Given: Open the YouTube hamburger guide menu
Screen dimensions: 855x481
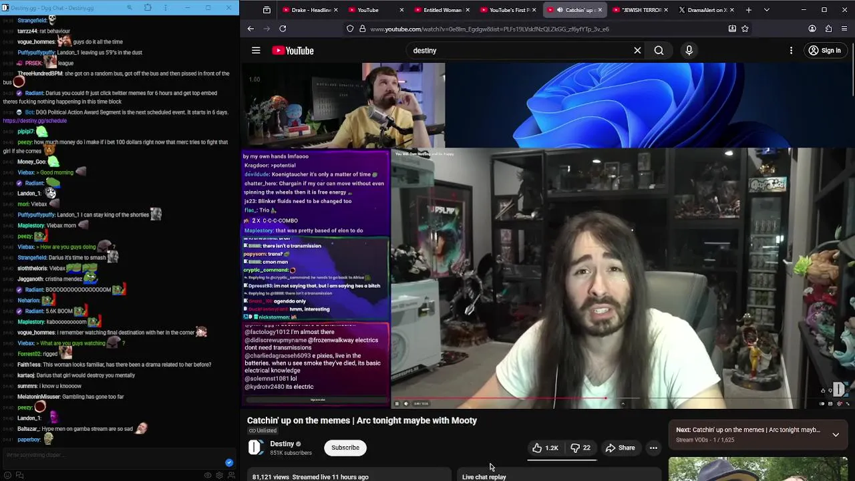Looking at the screenshot, I should click(x=256, y=50).
